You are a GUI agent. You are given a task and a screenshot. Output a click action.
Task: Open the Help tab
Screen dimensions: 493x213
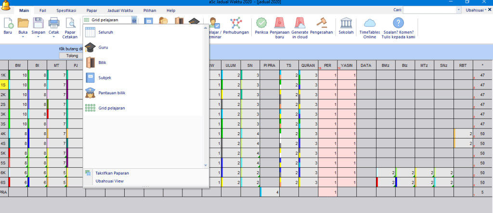click(171, 11)
